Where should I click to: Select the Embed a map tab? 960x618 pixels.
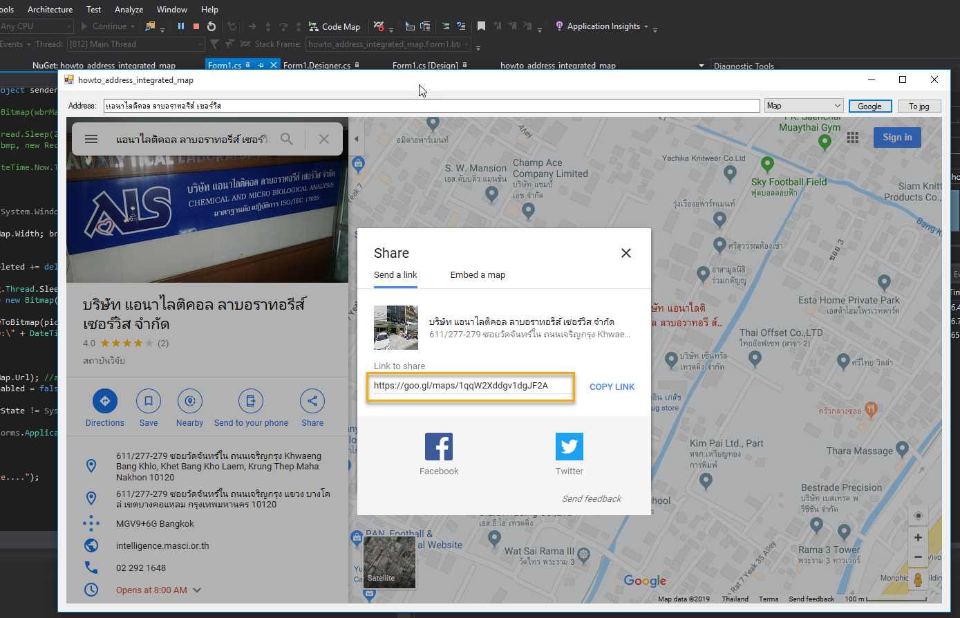[x=478, y=274]
